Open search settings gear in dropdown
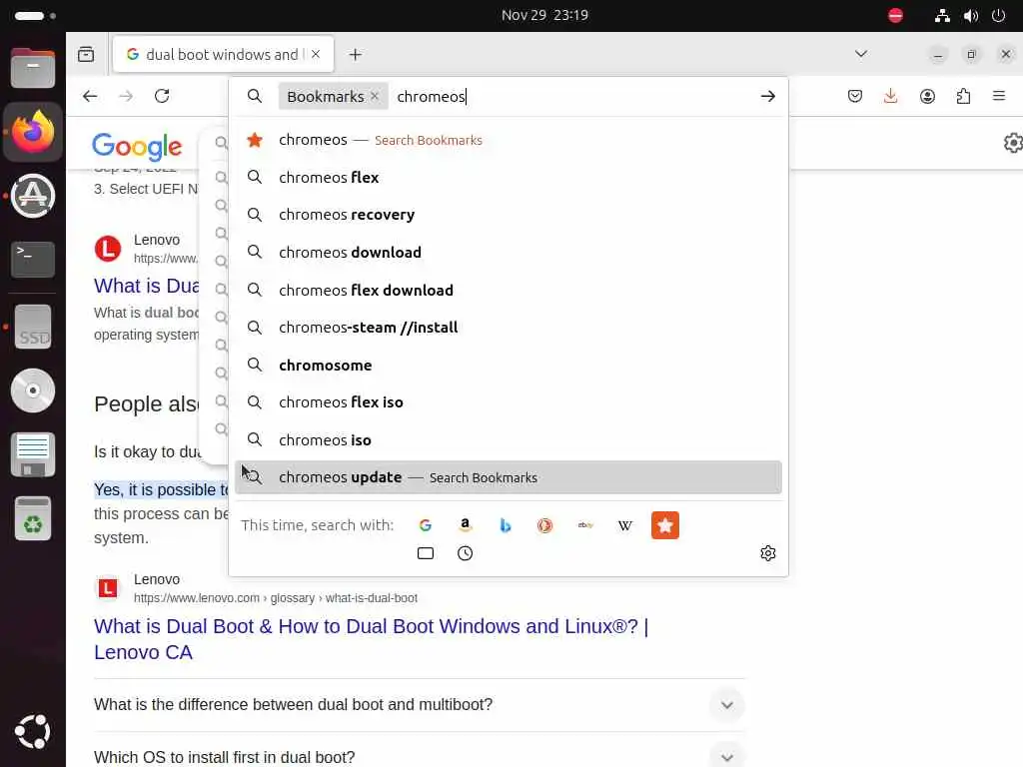Screen dimensions: 1023x767 tap(768, 553)
